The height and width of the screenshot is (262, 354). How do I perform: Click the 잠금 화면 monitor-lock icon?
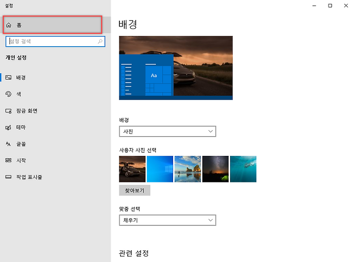(8, 111)
